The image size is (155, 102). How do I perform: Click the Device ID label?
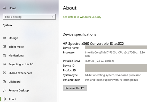69,66
